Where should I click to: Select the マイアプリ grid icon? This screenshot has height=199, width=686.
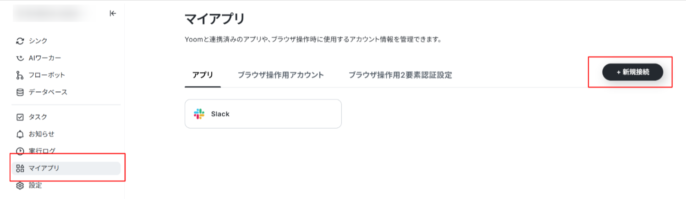click(20, 168)
